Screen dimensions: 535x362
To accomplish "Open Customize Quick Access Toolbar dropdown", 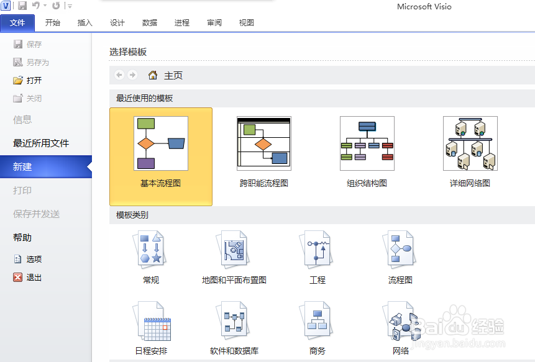I will pyautogui.click(x=70, y=6).
